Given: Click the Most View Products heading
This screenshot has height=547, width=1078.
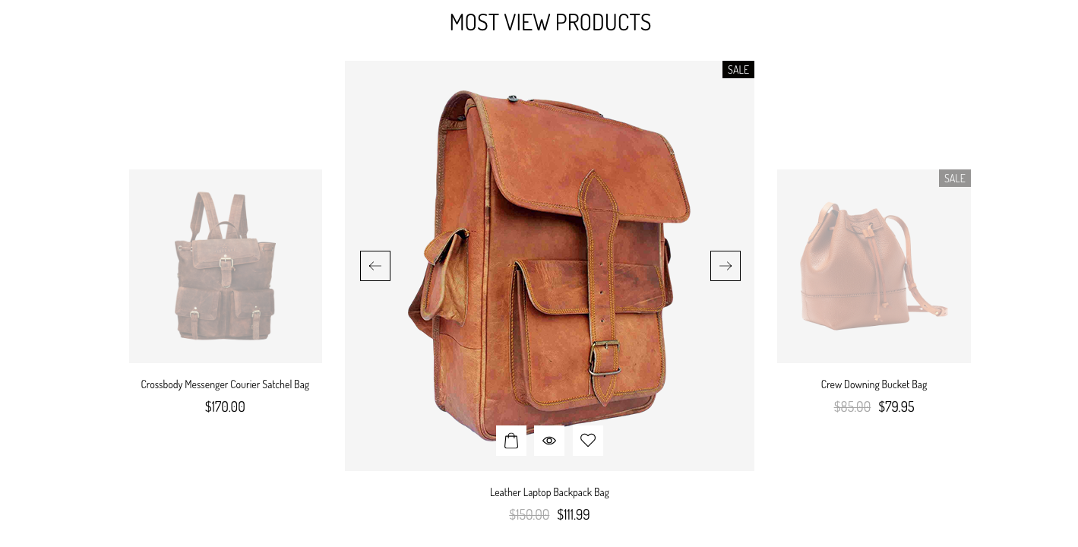Looking at the screenshot, I should [x=550, y=22].
